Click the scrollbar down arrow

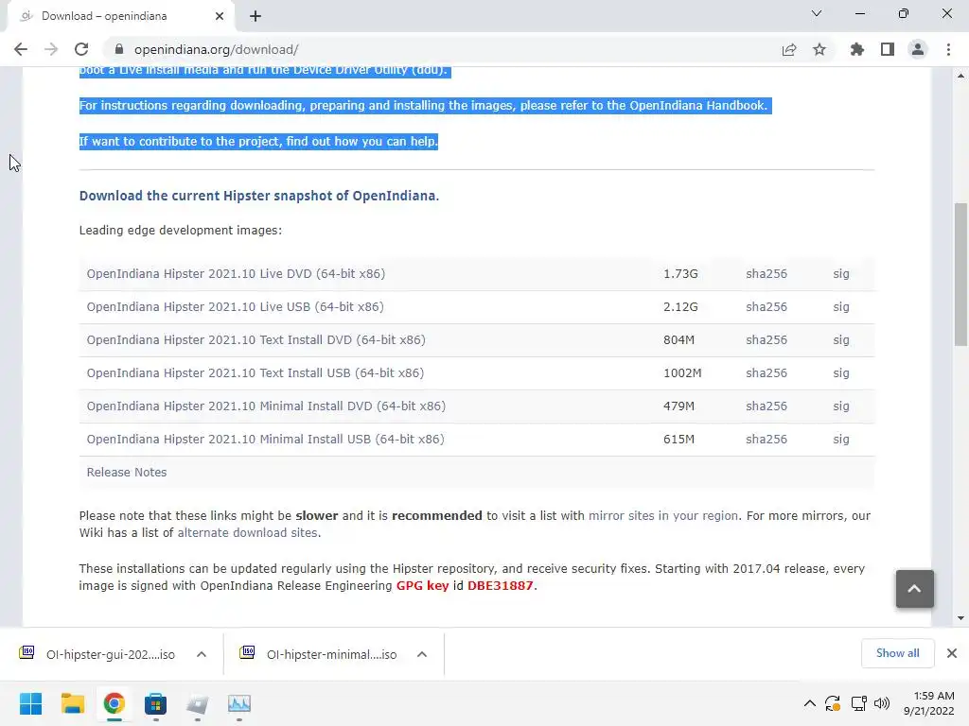tap(961, 618)
